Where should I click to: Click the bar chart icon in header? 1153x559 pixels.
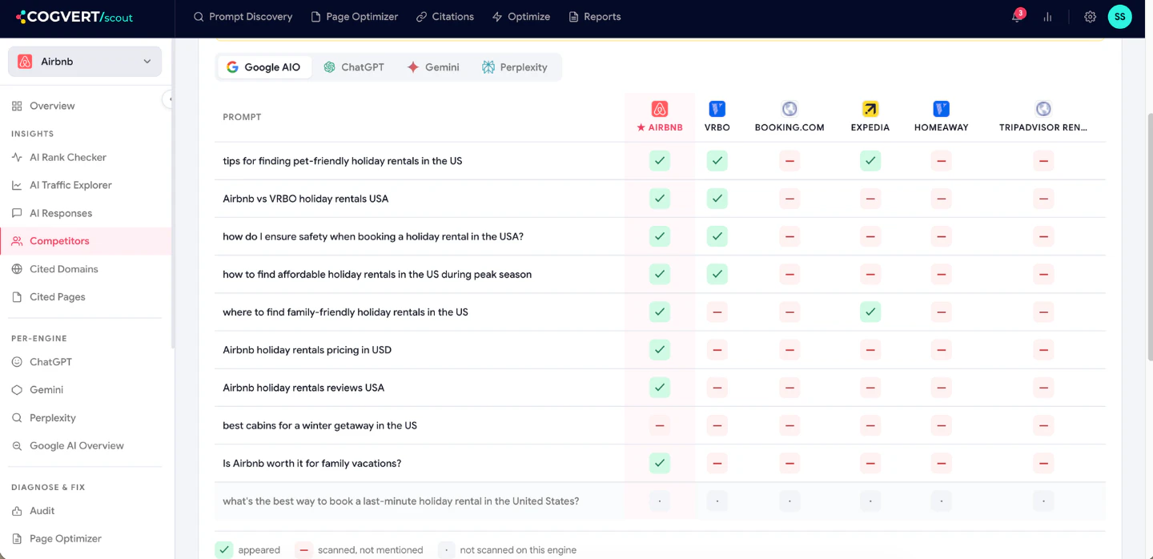click(1047, 17)
